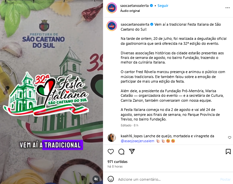This screenshot has width=233, height=184.
Task: Click the Postar button
Action: pyautogui.click(x=225, y=179)
